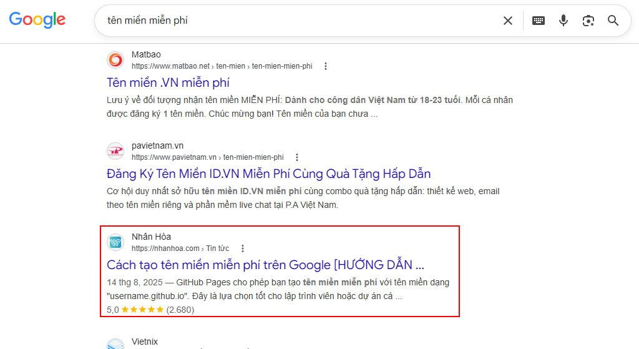Image resolution: width=639 pixels, height=349 pixels.
Task: Click the five-star rating of Nhân Hòa result
Action: [142, 310]
